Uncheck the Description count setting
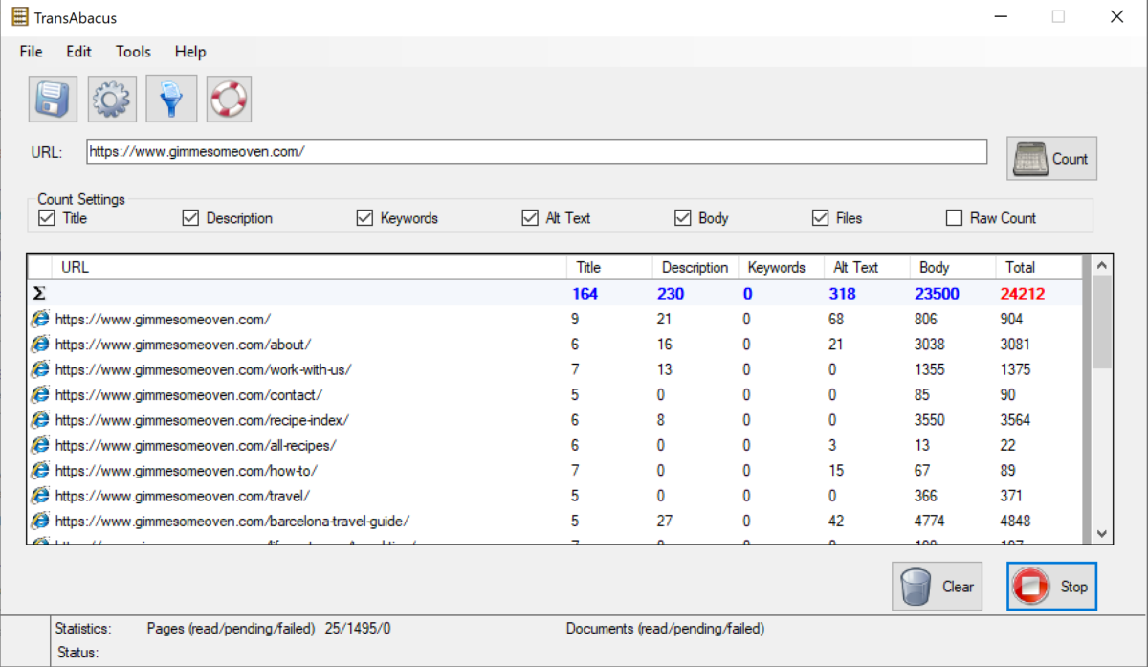Screen dimensions: 1148x667 click(189, 218)
